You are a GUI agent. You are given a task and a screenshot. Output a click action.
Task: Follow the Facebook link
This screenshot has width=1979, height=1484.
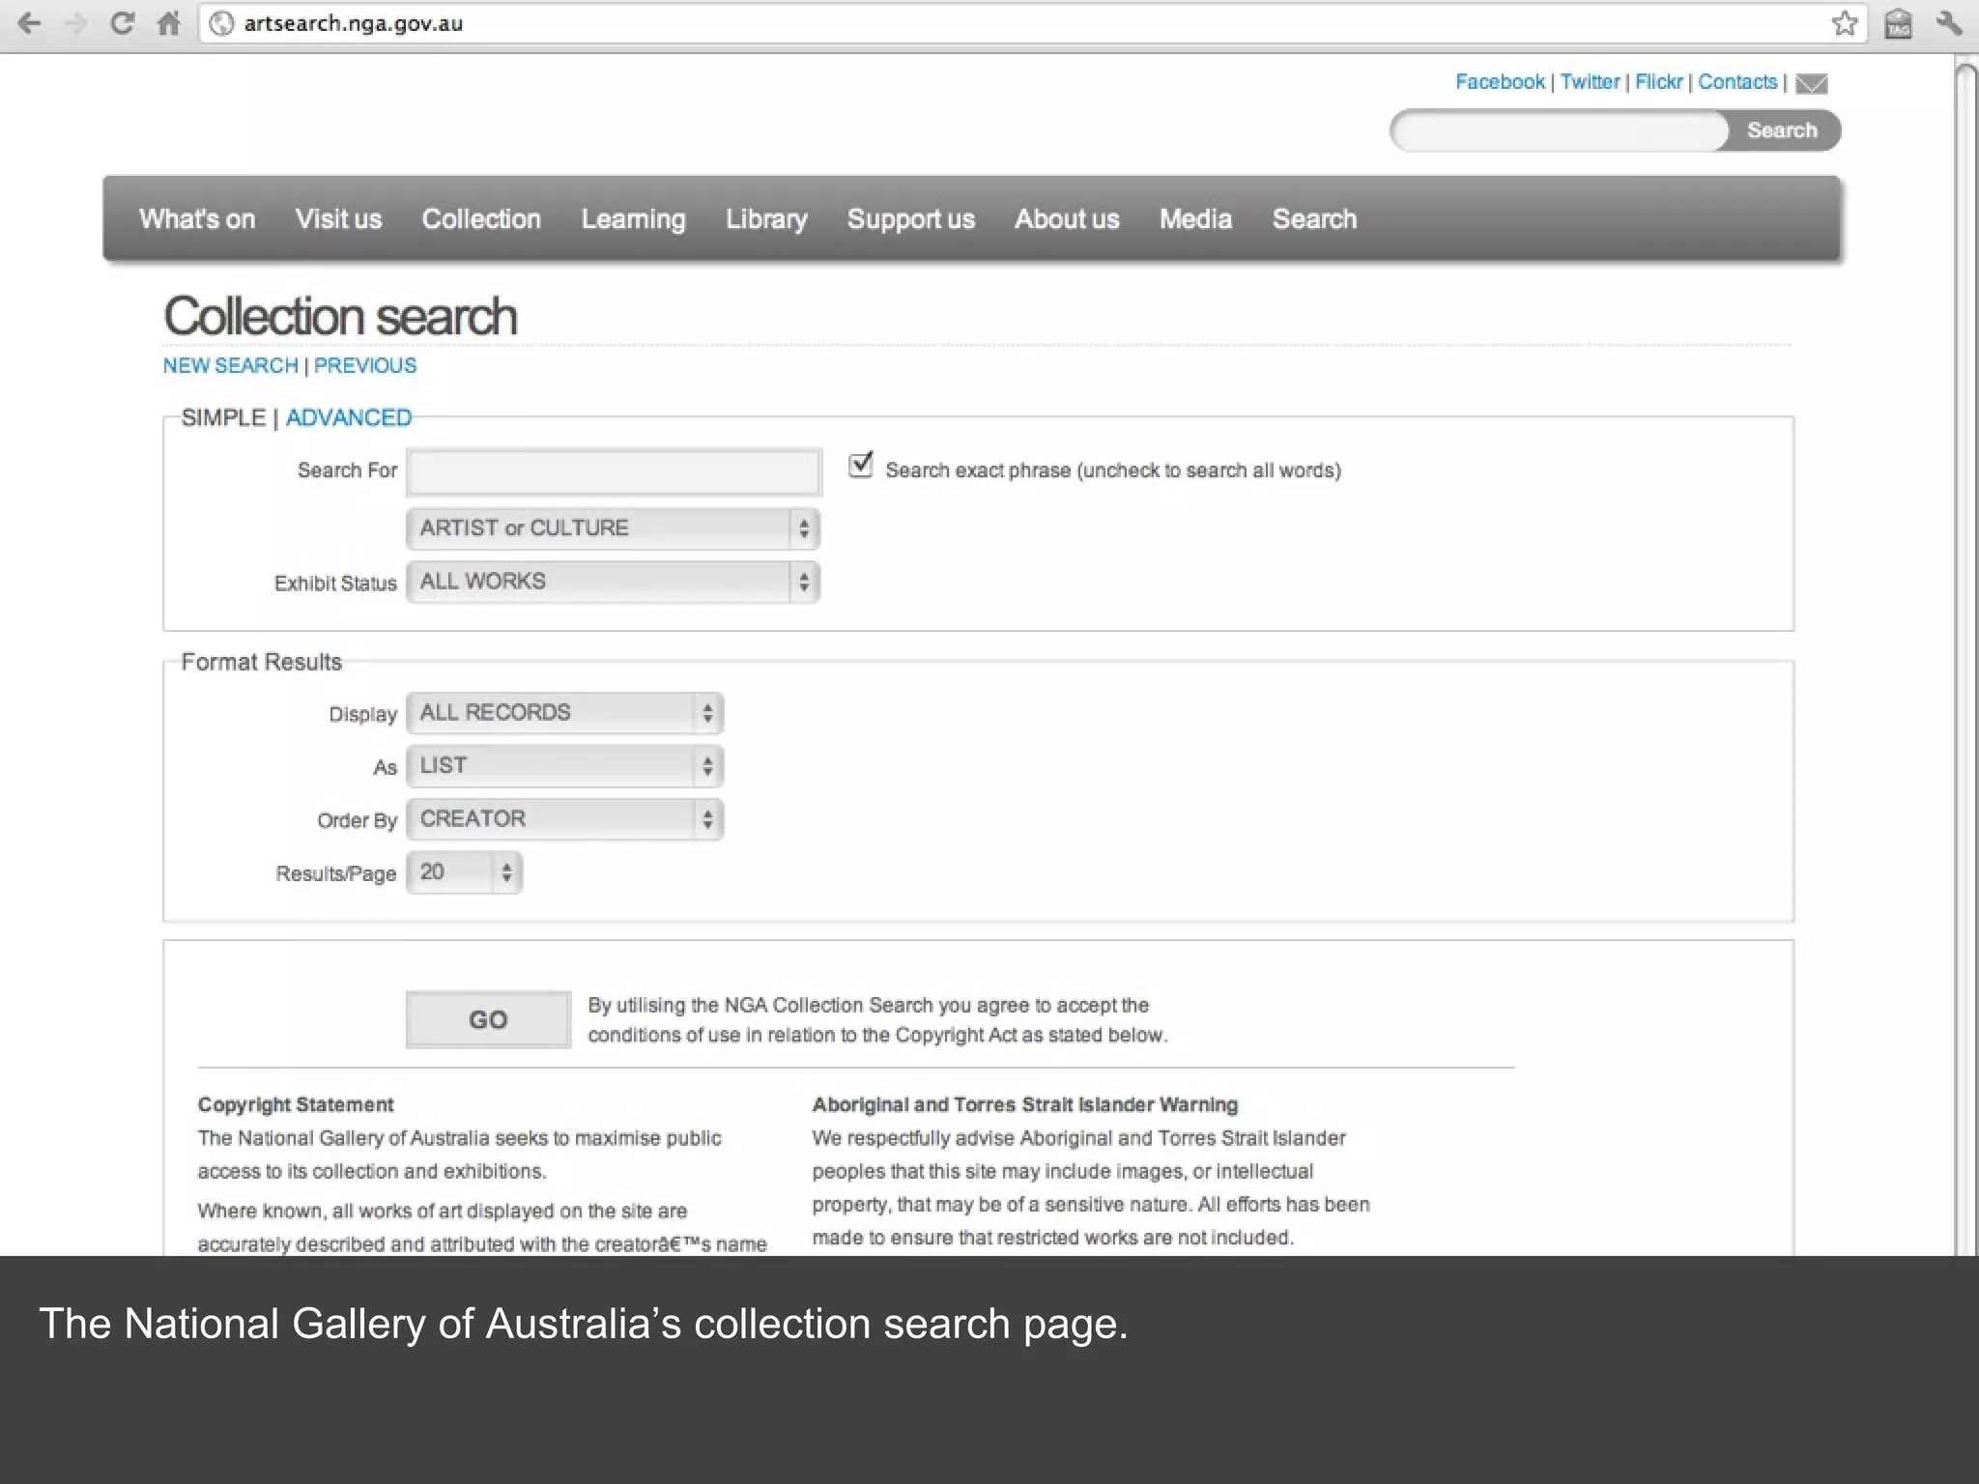point(1500,82)
